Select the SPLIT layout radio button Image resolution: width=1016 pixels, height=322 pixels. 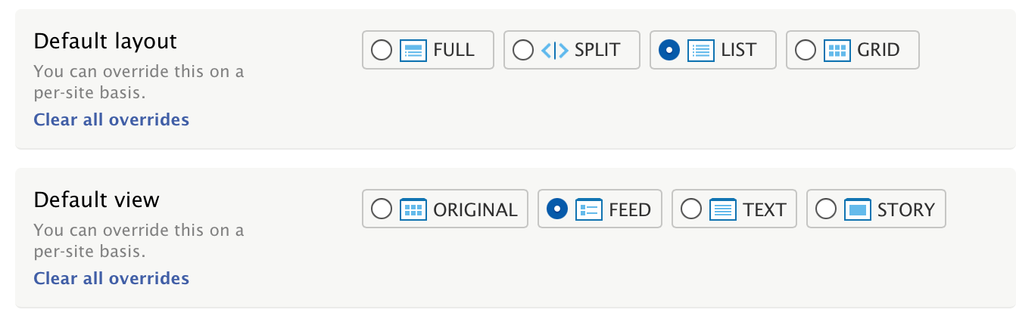point(523,51)
